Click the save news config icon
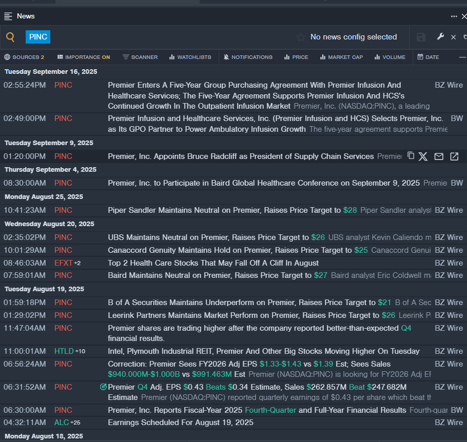 coord(421,37)
